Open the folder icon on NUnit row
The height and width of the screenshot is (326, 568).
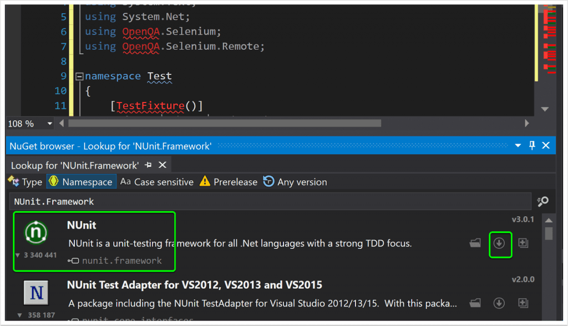point(475,243)
